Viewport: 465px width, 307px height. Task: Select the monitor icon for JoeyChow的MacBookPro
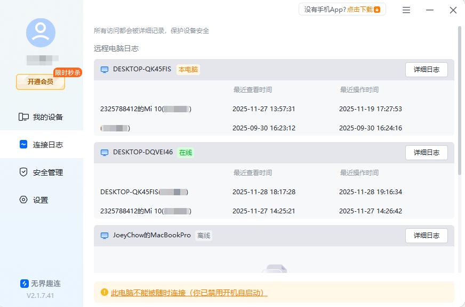tap(104, 235)
